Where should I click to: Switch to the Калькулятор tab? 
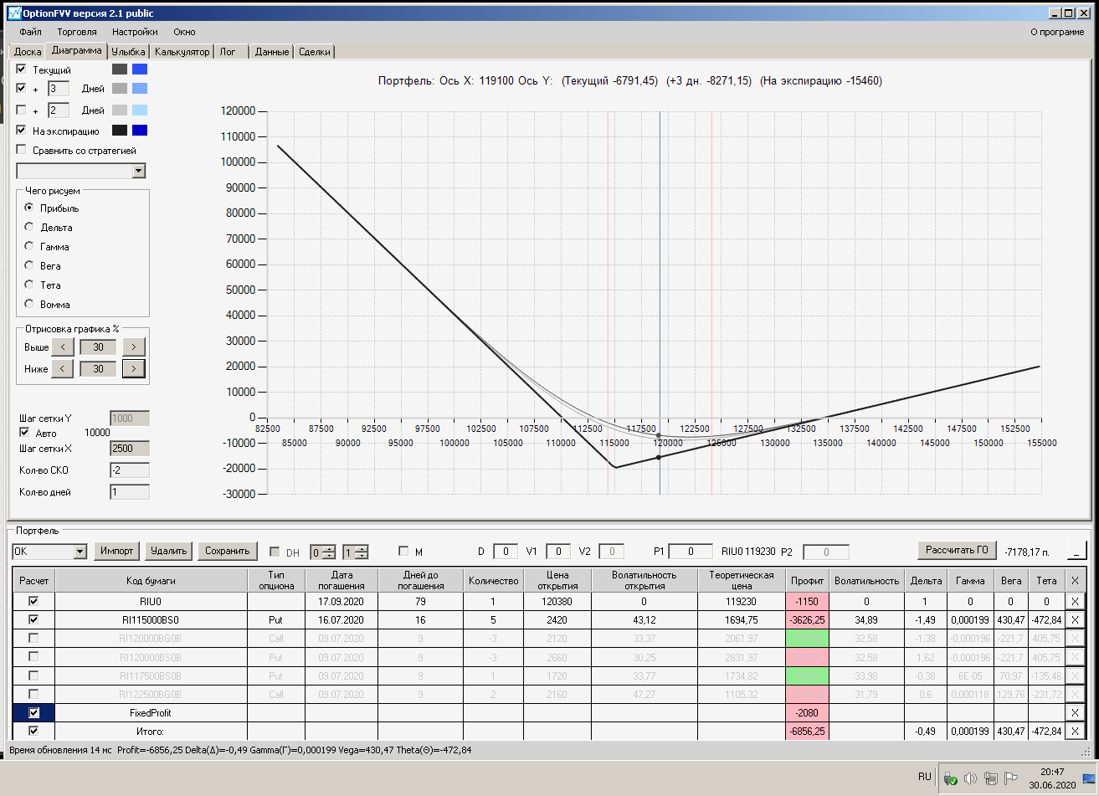tap(182, 52)
